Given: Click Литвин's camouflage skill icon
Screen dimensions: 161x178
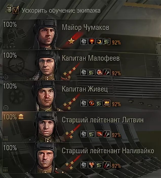Looking at the screenshot, I should (x=92, y=134).
